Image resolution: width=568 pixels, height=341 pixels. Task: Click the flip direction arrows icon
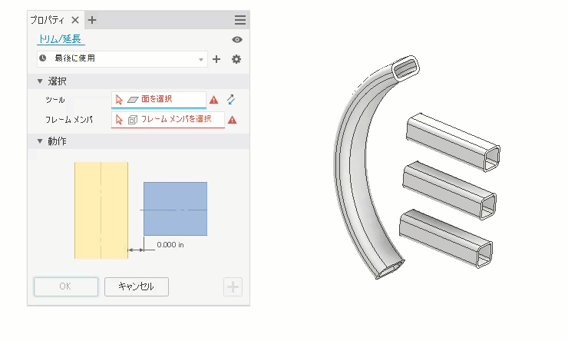point(231,99)
